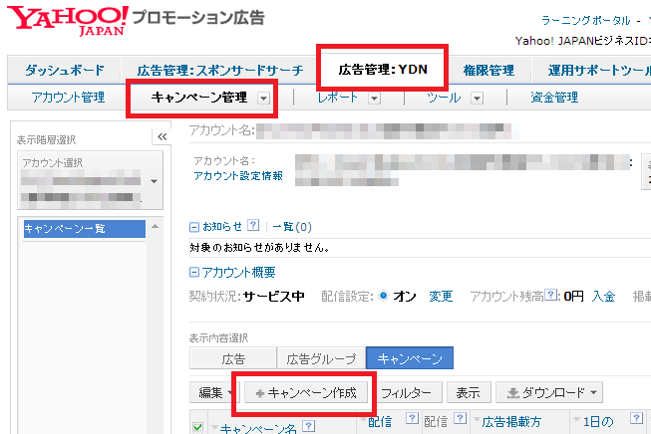
Task: Open help icon beside アカウント残高
Action: [x=550, y=295]
